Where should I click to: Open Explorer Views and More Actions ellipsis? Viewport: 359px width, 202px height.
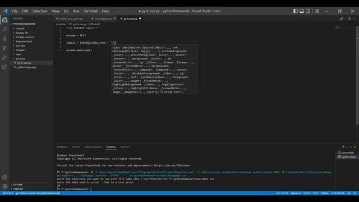[49, 19]
